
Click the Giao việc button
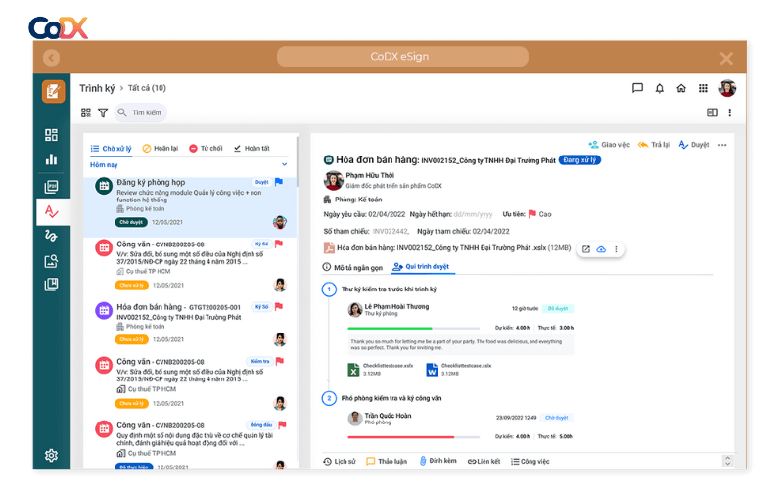click(610, 145)
